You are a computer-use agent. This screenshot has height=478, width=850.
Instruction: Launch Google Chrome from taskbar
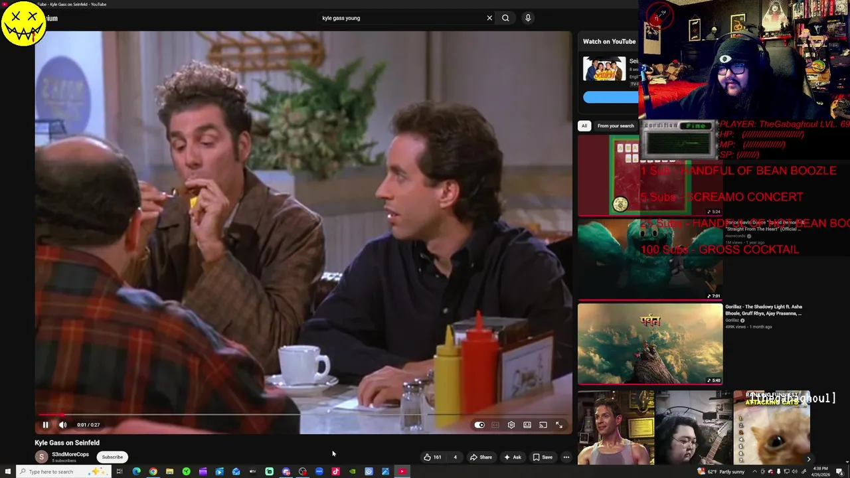(153, 471)
